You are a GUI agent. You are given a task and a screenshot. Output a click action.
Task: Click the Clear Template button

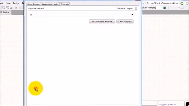125,21
